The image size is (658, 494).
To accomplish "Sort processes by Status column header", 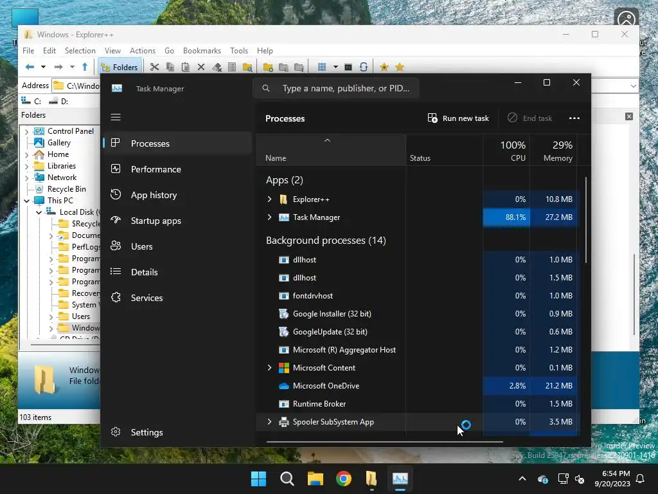I will (445, 150).
